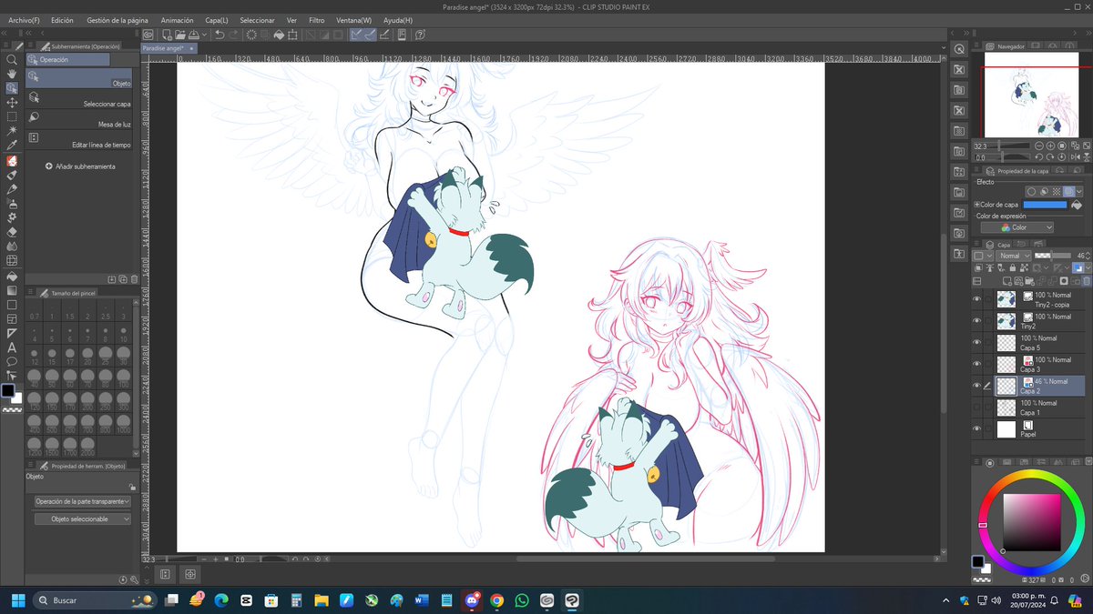Viewport: 1093px width, 614px height.
Task: Click the Help question mark icon
Action: pyautogui.click(x=420, y=35)
